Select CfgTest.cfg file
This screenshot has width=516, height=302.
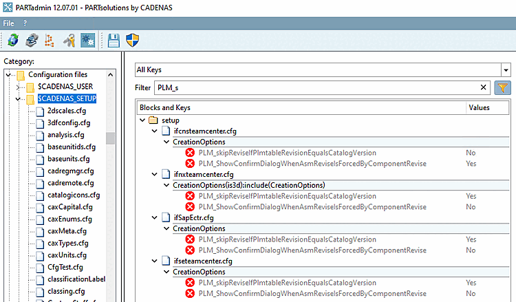65,267
